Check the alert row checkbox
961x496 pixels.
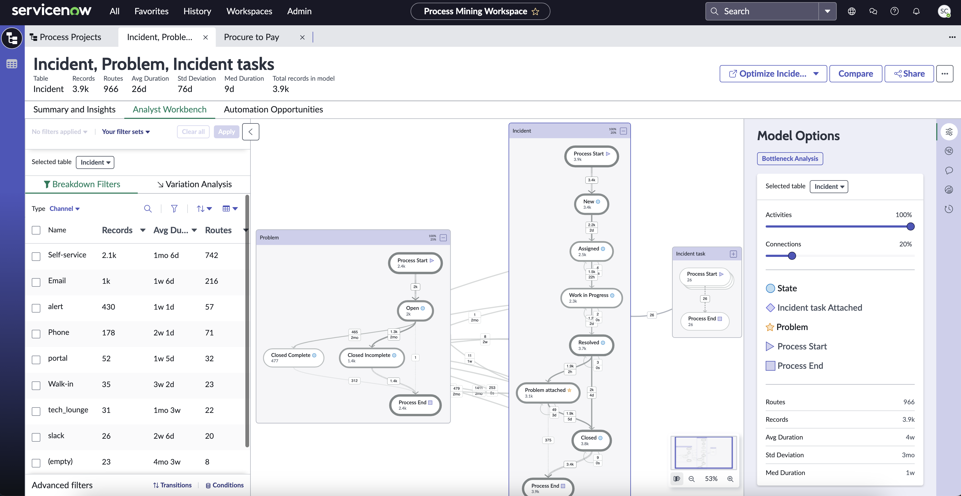[x=36, y=308]
